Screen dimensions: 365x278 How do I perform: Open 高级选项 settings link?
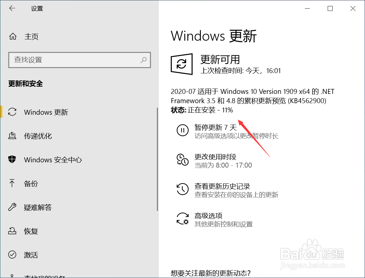pos(208,216)
